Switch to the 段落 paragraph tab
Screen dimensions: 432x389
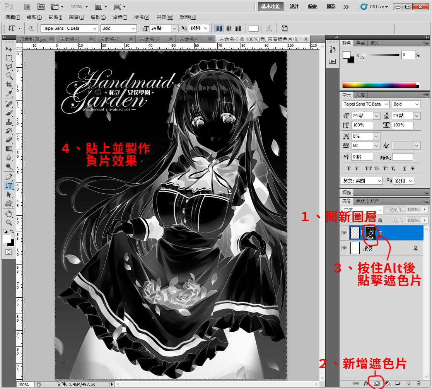point(360,95)
